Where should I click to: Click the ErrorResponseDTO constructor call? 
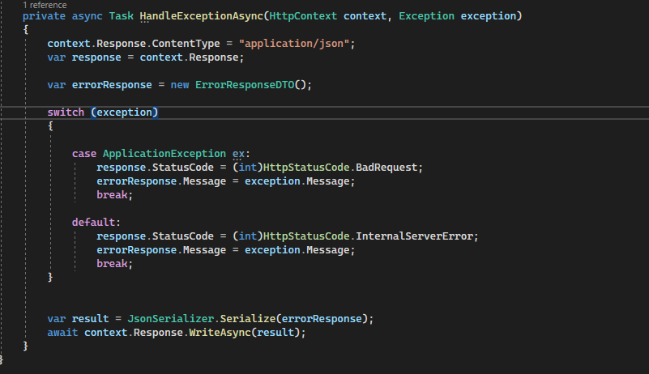point(245,85)
